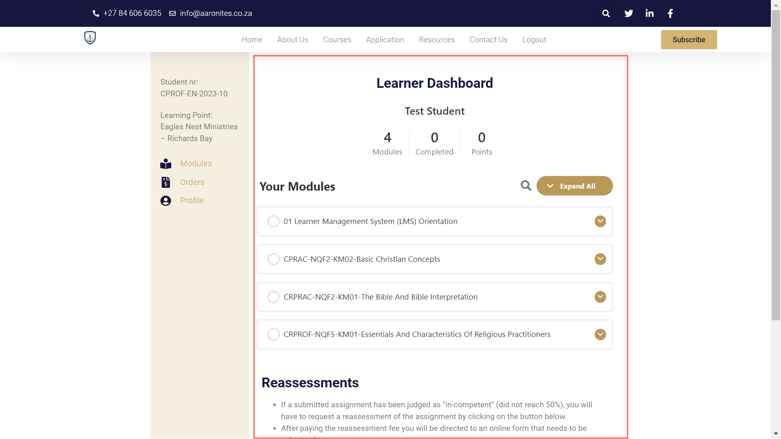The height and width of the screenshot is (439, 781).
Task: Click the Expand All button
Action: click(575, 186)
